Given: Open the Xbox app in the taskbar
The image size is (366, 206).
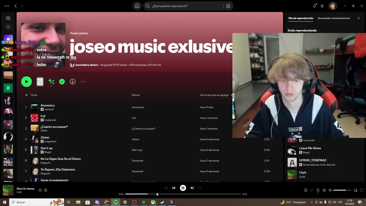Looking at the screenshot, I should (x=153, y=202).
